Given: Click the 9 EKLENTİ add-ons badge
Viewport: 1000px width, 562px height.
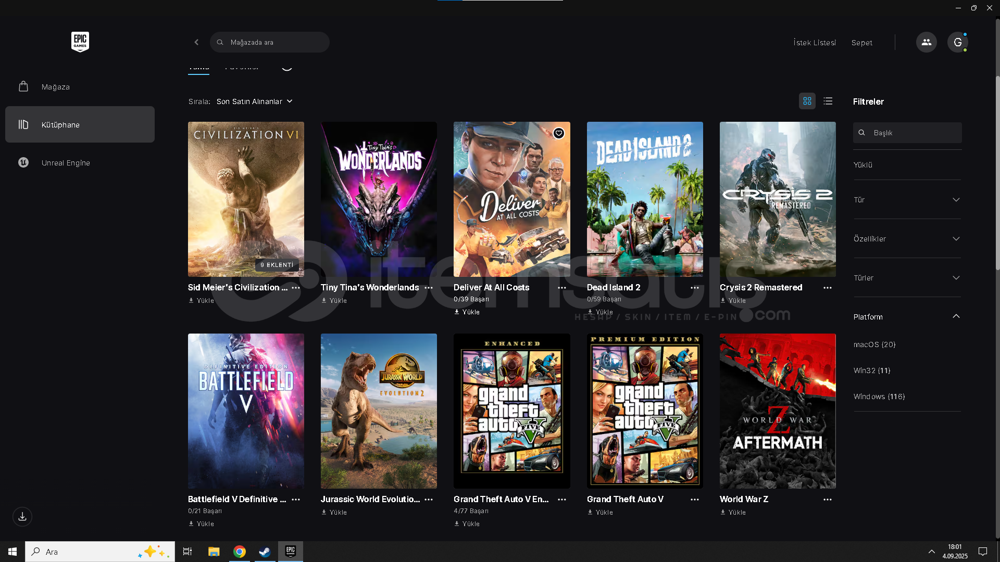Looking at the screenshot, I should (x=277, y=265).
